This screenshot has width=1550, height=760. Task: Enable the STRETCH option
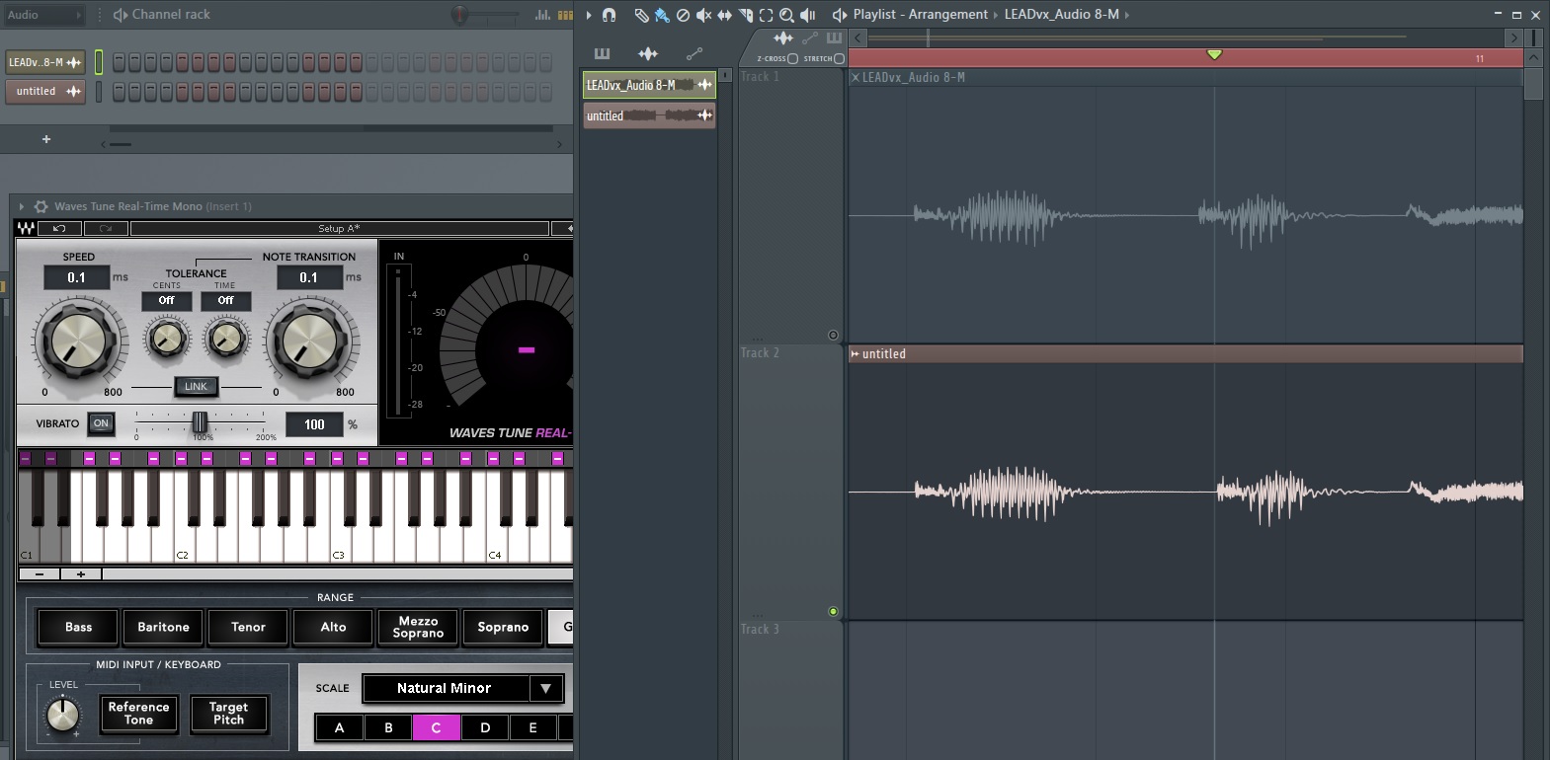(x=839, y=58)
